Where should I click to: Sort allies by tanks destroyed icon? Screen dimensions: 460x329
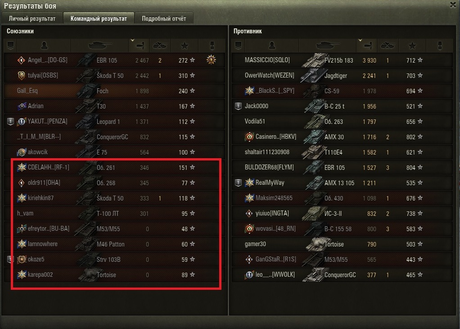coord(160,46)
